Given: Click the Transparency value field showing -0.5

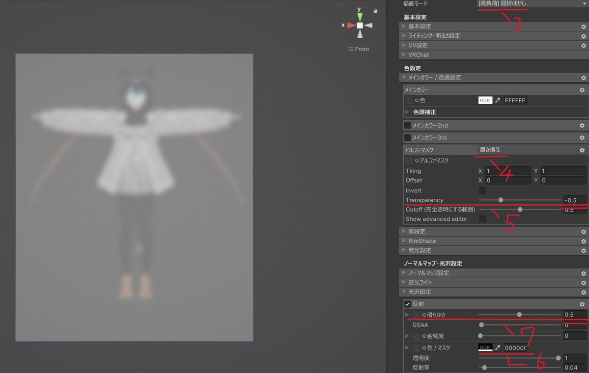Looking at the screenshot, I should [x=574, y=200].
